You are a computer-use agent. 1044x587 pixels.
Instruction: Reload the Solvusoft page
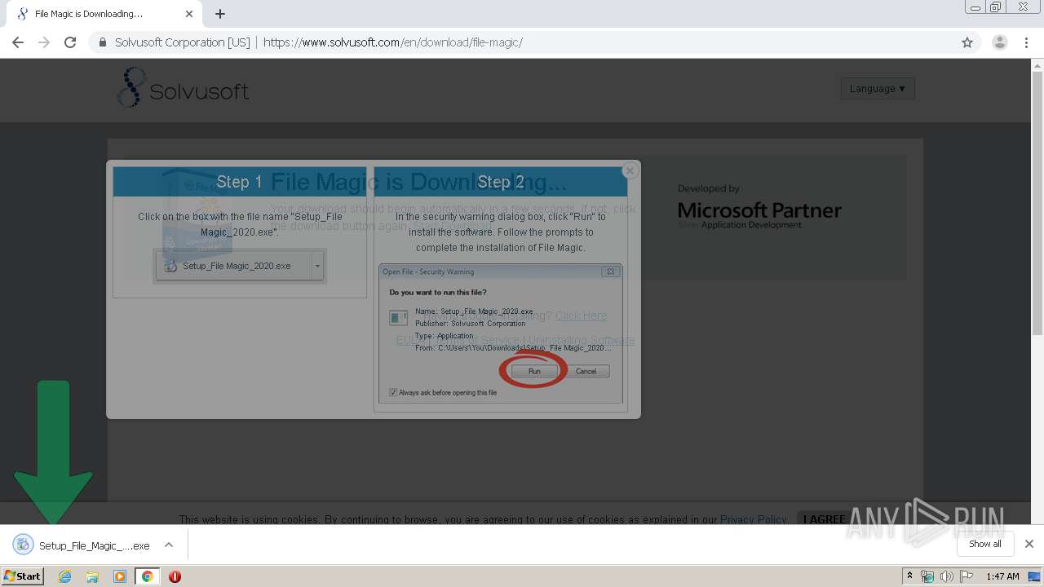point(70,42)
